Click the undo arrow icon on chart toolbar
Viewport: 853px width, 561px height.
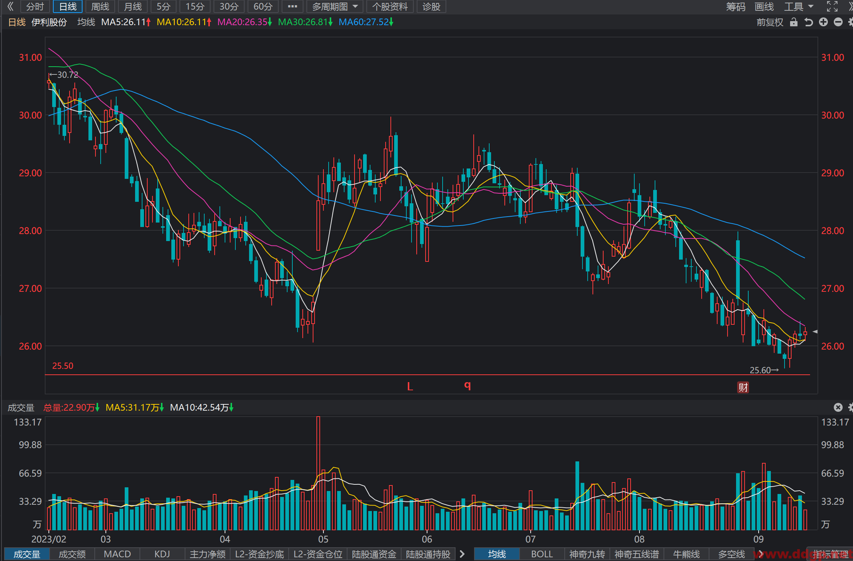coord(809,22)
